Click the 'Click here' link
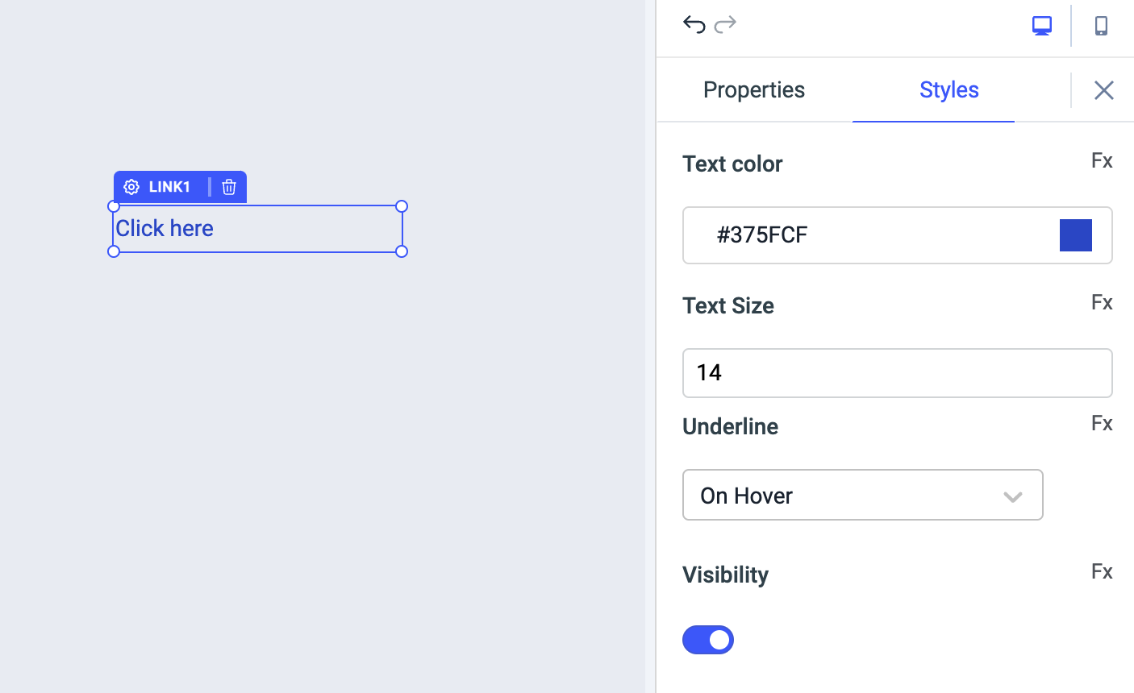 [x=165, y=228]
